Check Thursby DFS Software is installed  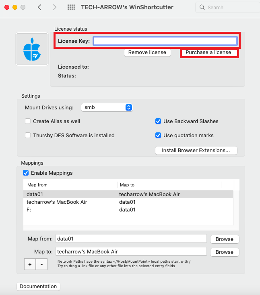(28, 135)
